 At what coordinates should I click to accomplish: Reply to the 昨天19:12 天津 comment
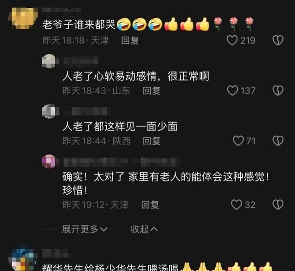pyautogui.click(x=150, y=205)
